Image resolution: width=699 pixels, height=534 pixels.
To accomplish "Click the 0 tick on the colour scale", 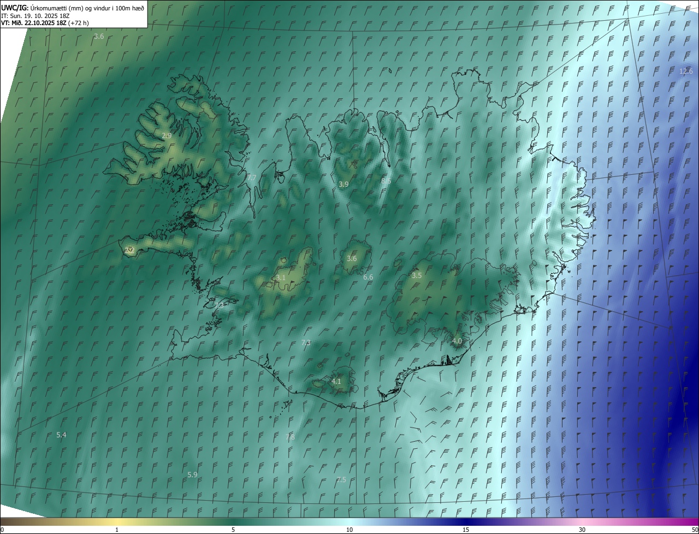I will coord(2,530).
